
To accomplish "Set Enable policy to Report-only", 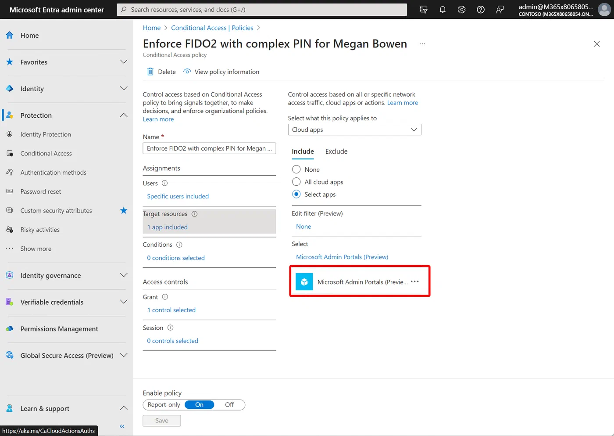I will [x=164, y=405].
